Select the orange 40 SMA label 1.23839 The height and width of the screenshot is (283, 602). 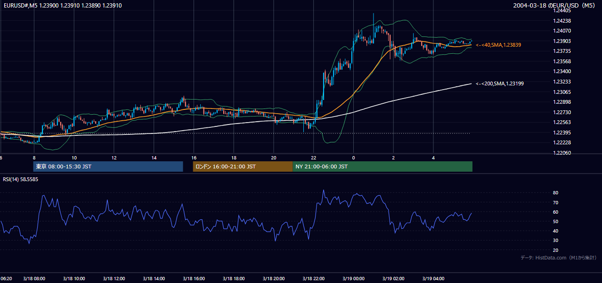click(x=498, y=45)
